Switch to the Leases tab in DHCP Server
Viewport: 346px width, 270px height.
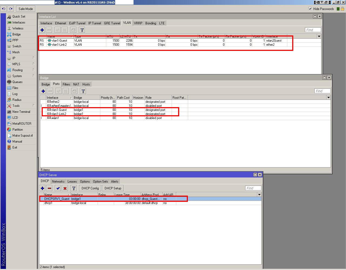tap(72, 182)
